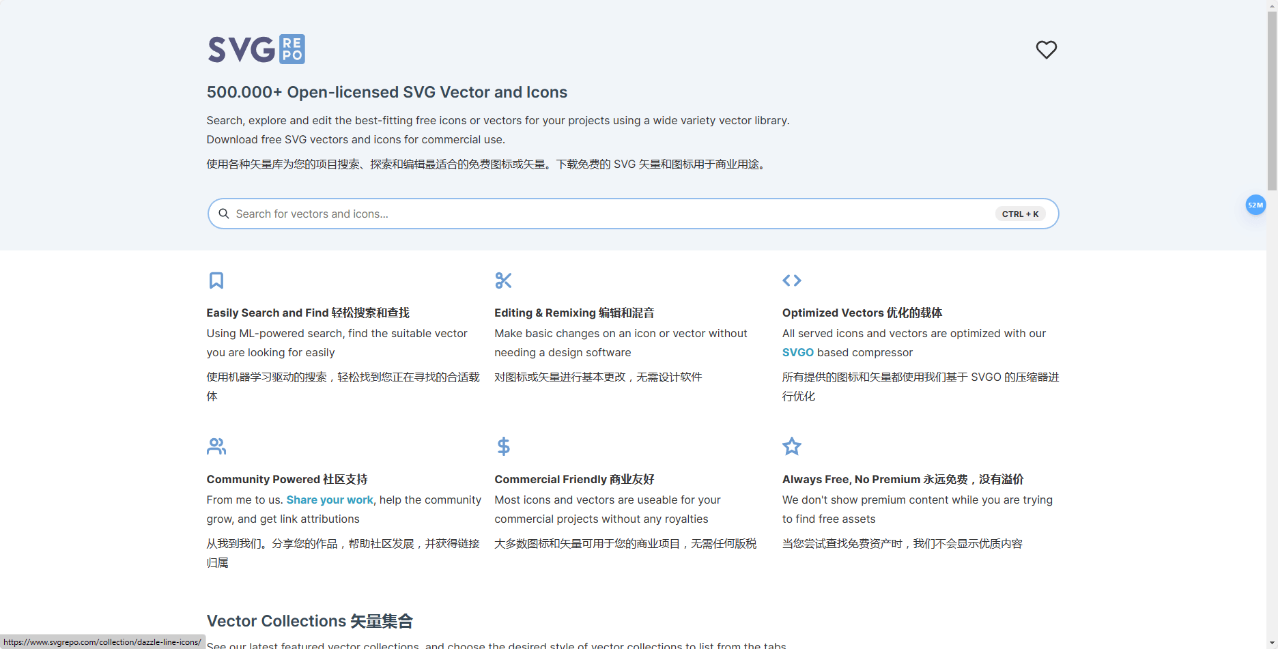Focus the Search for vectors and icons field
1278x649 pixels.
[608, 214]
